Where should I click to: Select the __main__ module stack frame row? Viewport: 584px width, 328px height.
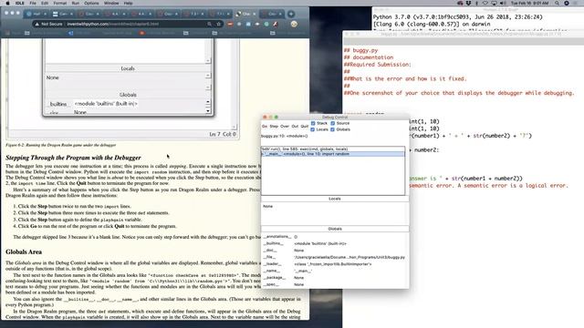[x=333, y=154]
